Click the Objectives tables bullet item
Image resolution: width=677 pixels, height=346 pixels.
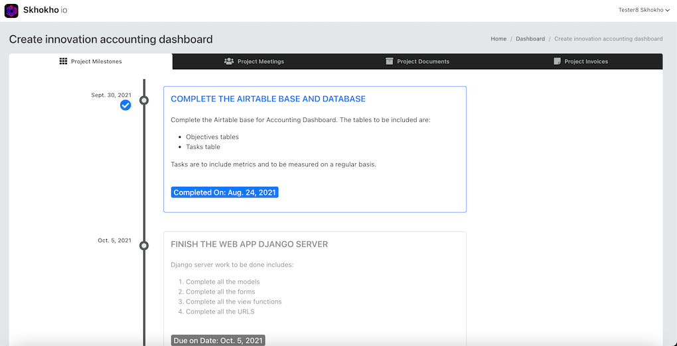coord(212,137)
